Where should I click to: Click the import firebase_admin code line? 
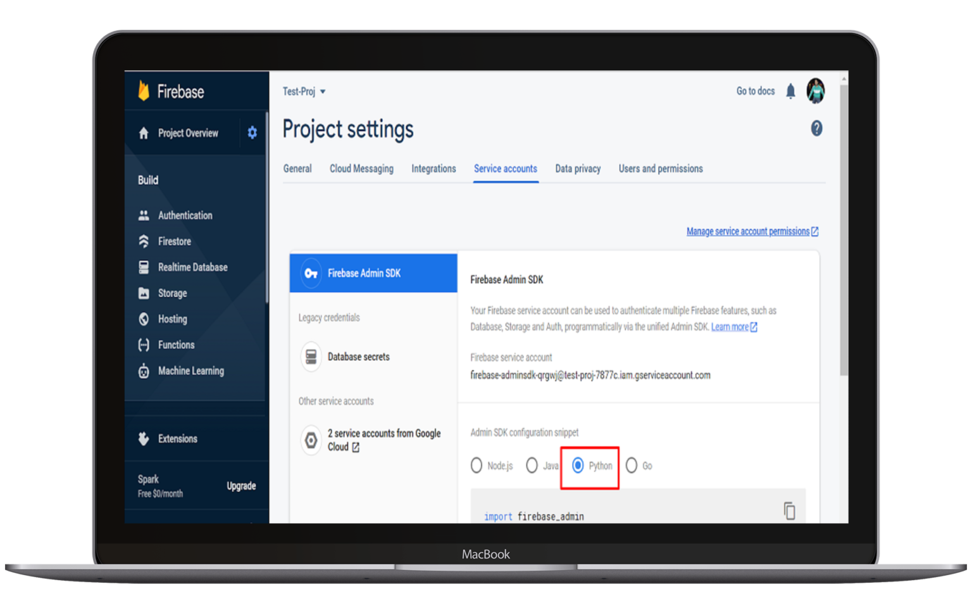534,517
